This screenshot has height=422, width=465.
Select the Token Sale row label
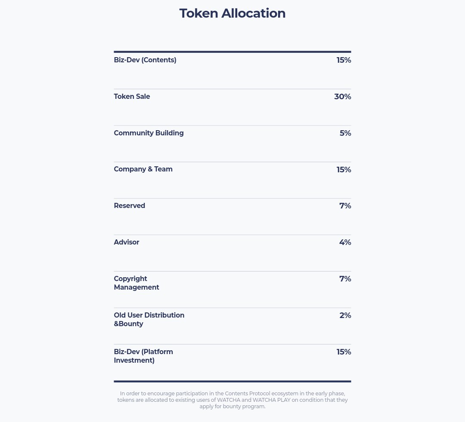[x=132, y=96]
